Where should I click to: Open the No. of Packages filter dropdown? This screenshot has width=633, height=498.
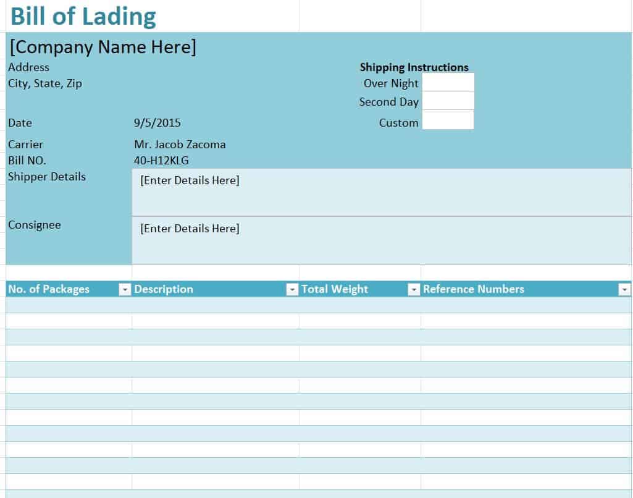click(125, 290)
